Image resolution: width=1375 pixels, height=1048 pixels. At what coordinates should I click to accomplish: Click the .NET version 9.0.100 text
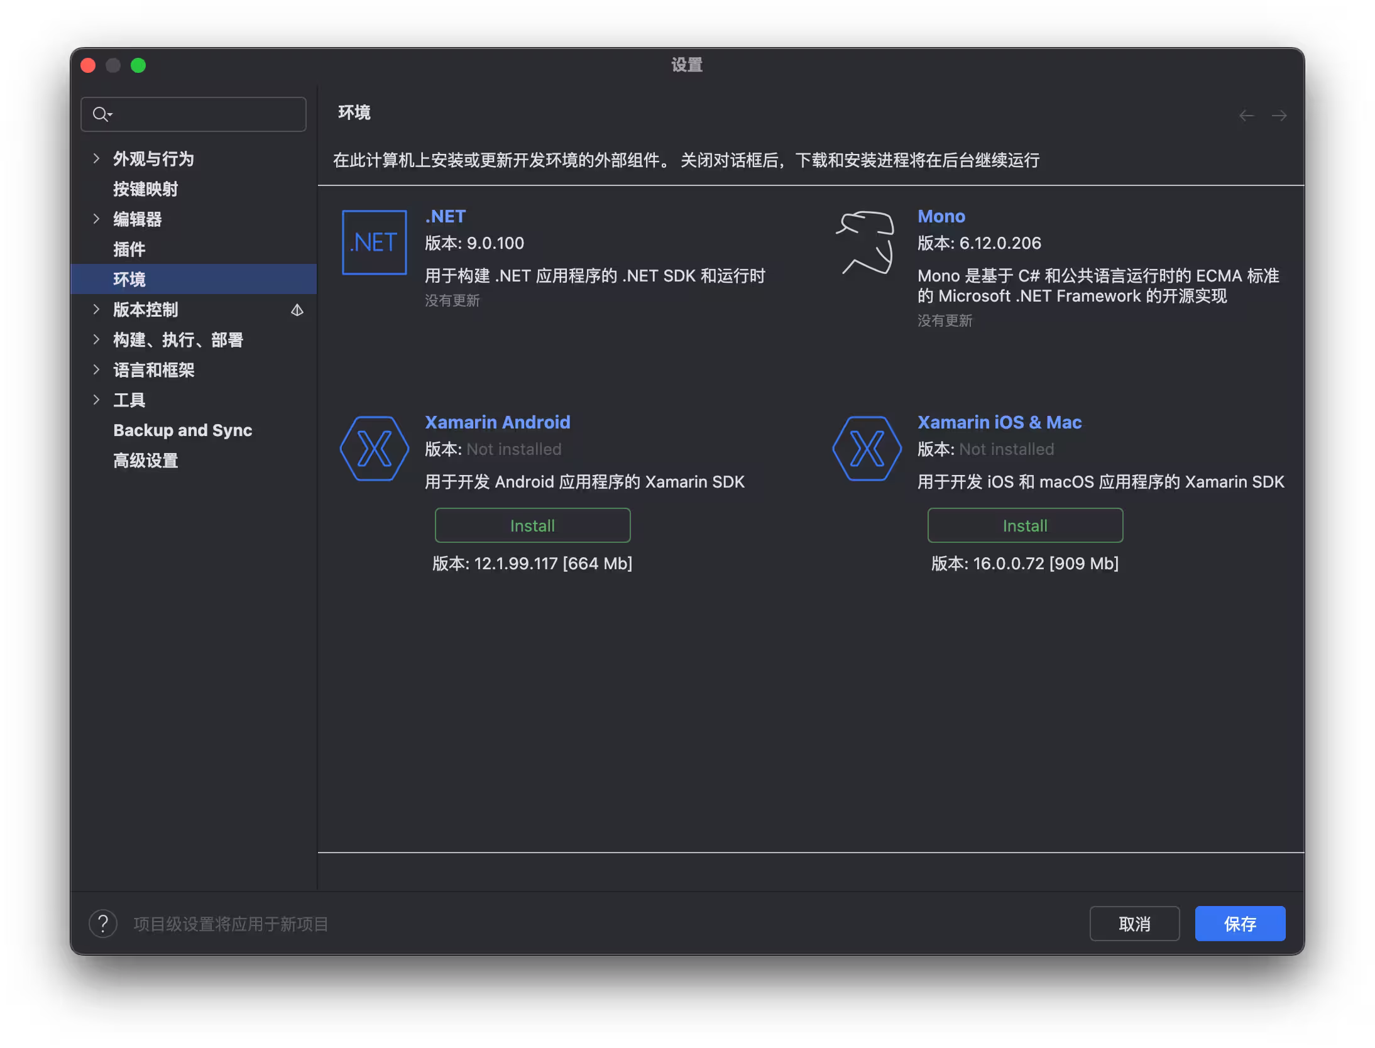point(474,243)
